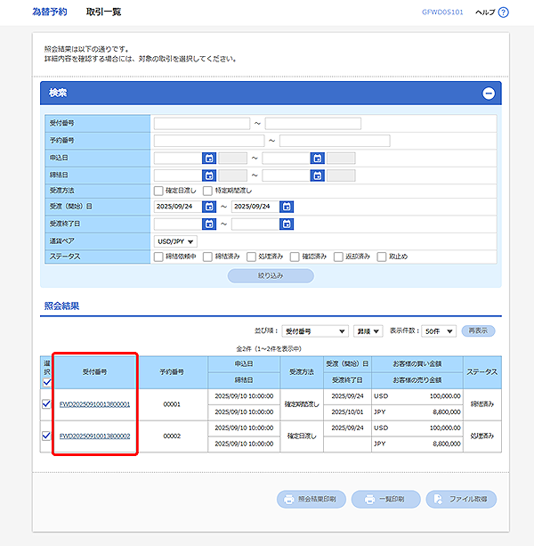The height and width of the screenshot is (546, 534).
Task: Check the 確定日渡し checkbox
Action: tap(158, 191)
